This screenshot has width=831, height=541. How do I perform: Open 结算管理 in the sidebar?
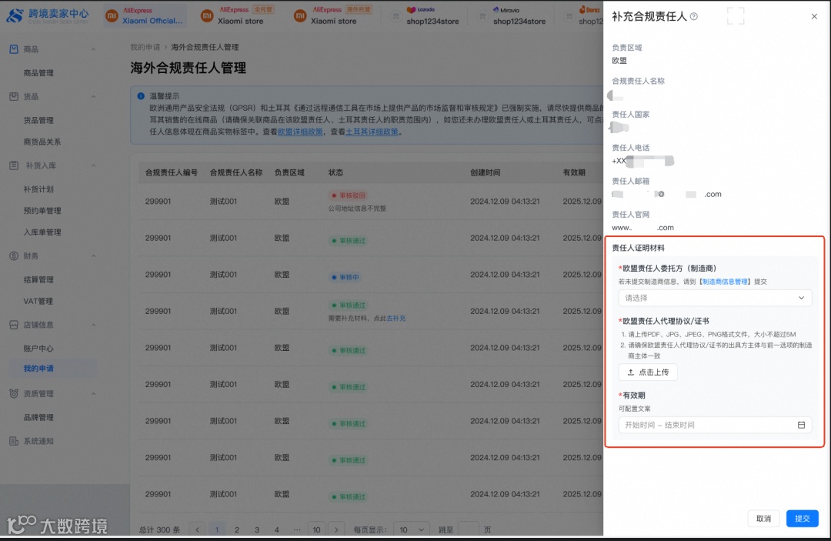(38, 279)
